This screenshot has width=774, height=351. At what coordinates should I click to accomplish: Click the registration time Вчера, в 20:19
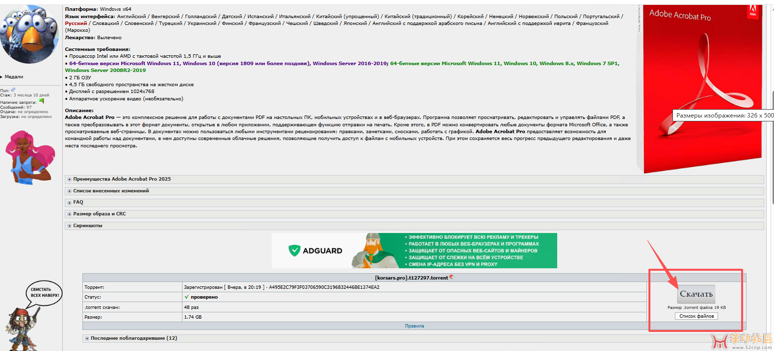245,287
